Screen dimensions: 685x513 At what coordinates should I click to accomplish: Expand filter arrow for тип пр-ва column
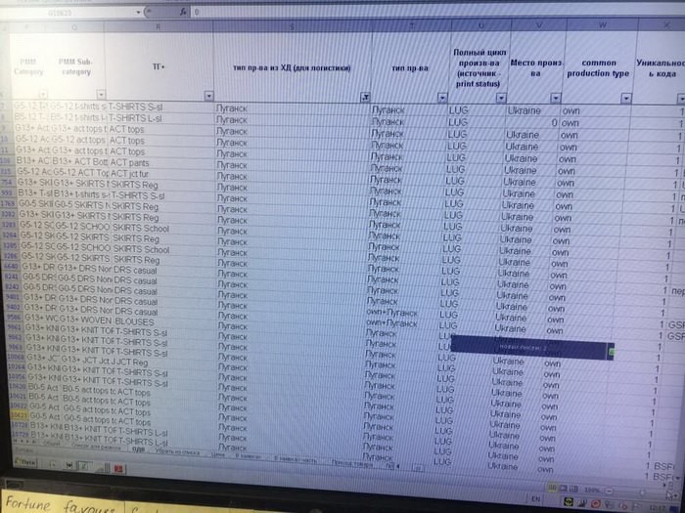(442, 98)
